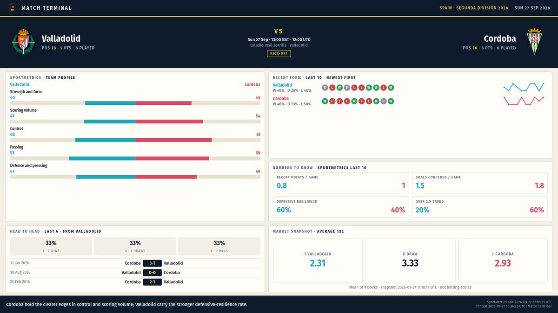
Task: Click Valladolid's oldest form result, the last W
Action: click(x=391, y=88)
